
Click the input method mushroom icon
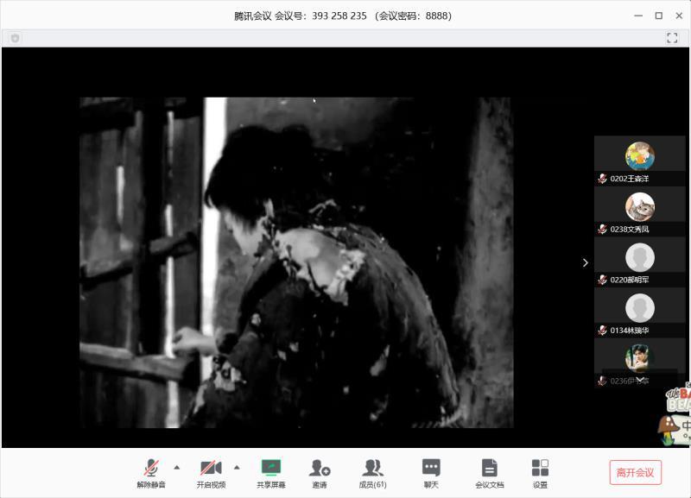coord(667,429)
